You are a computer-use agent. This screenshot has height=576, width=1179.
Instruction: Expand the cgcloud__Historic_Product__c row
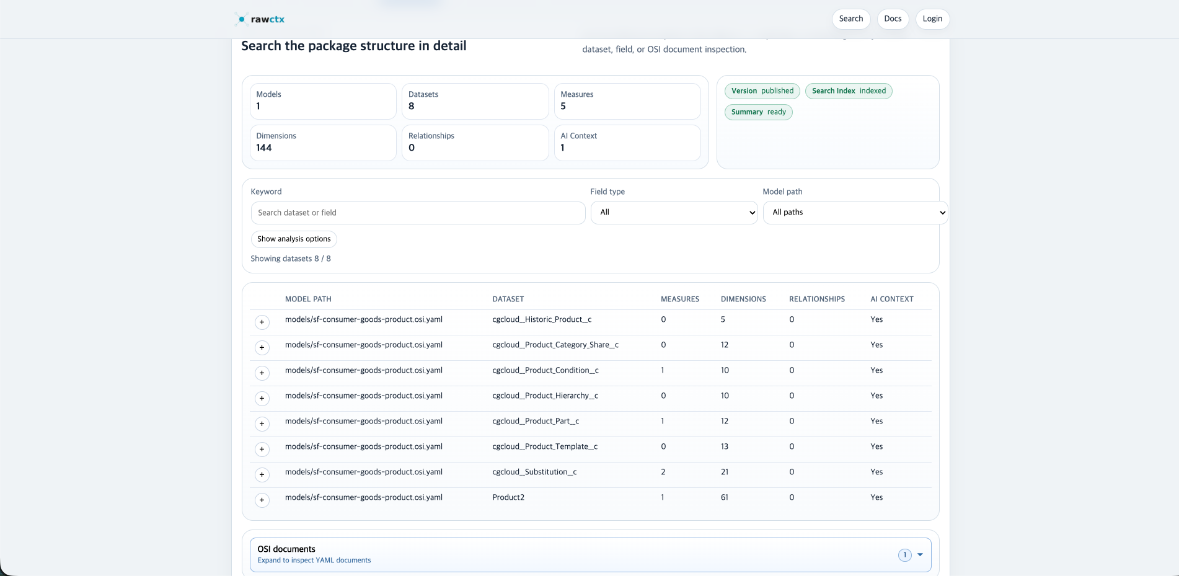(x=262, y=322)
